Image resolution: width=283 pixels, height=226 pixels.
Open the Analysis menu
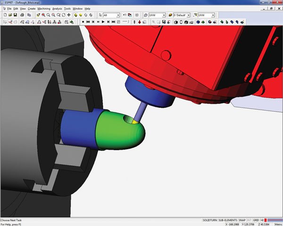57,8
